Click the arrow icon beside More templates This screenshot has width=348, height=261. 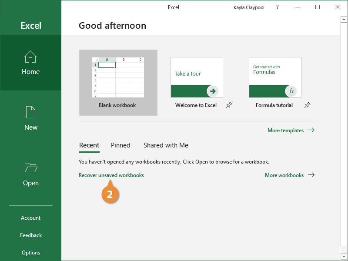click(x=311, y=130)
